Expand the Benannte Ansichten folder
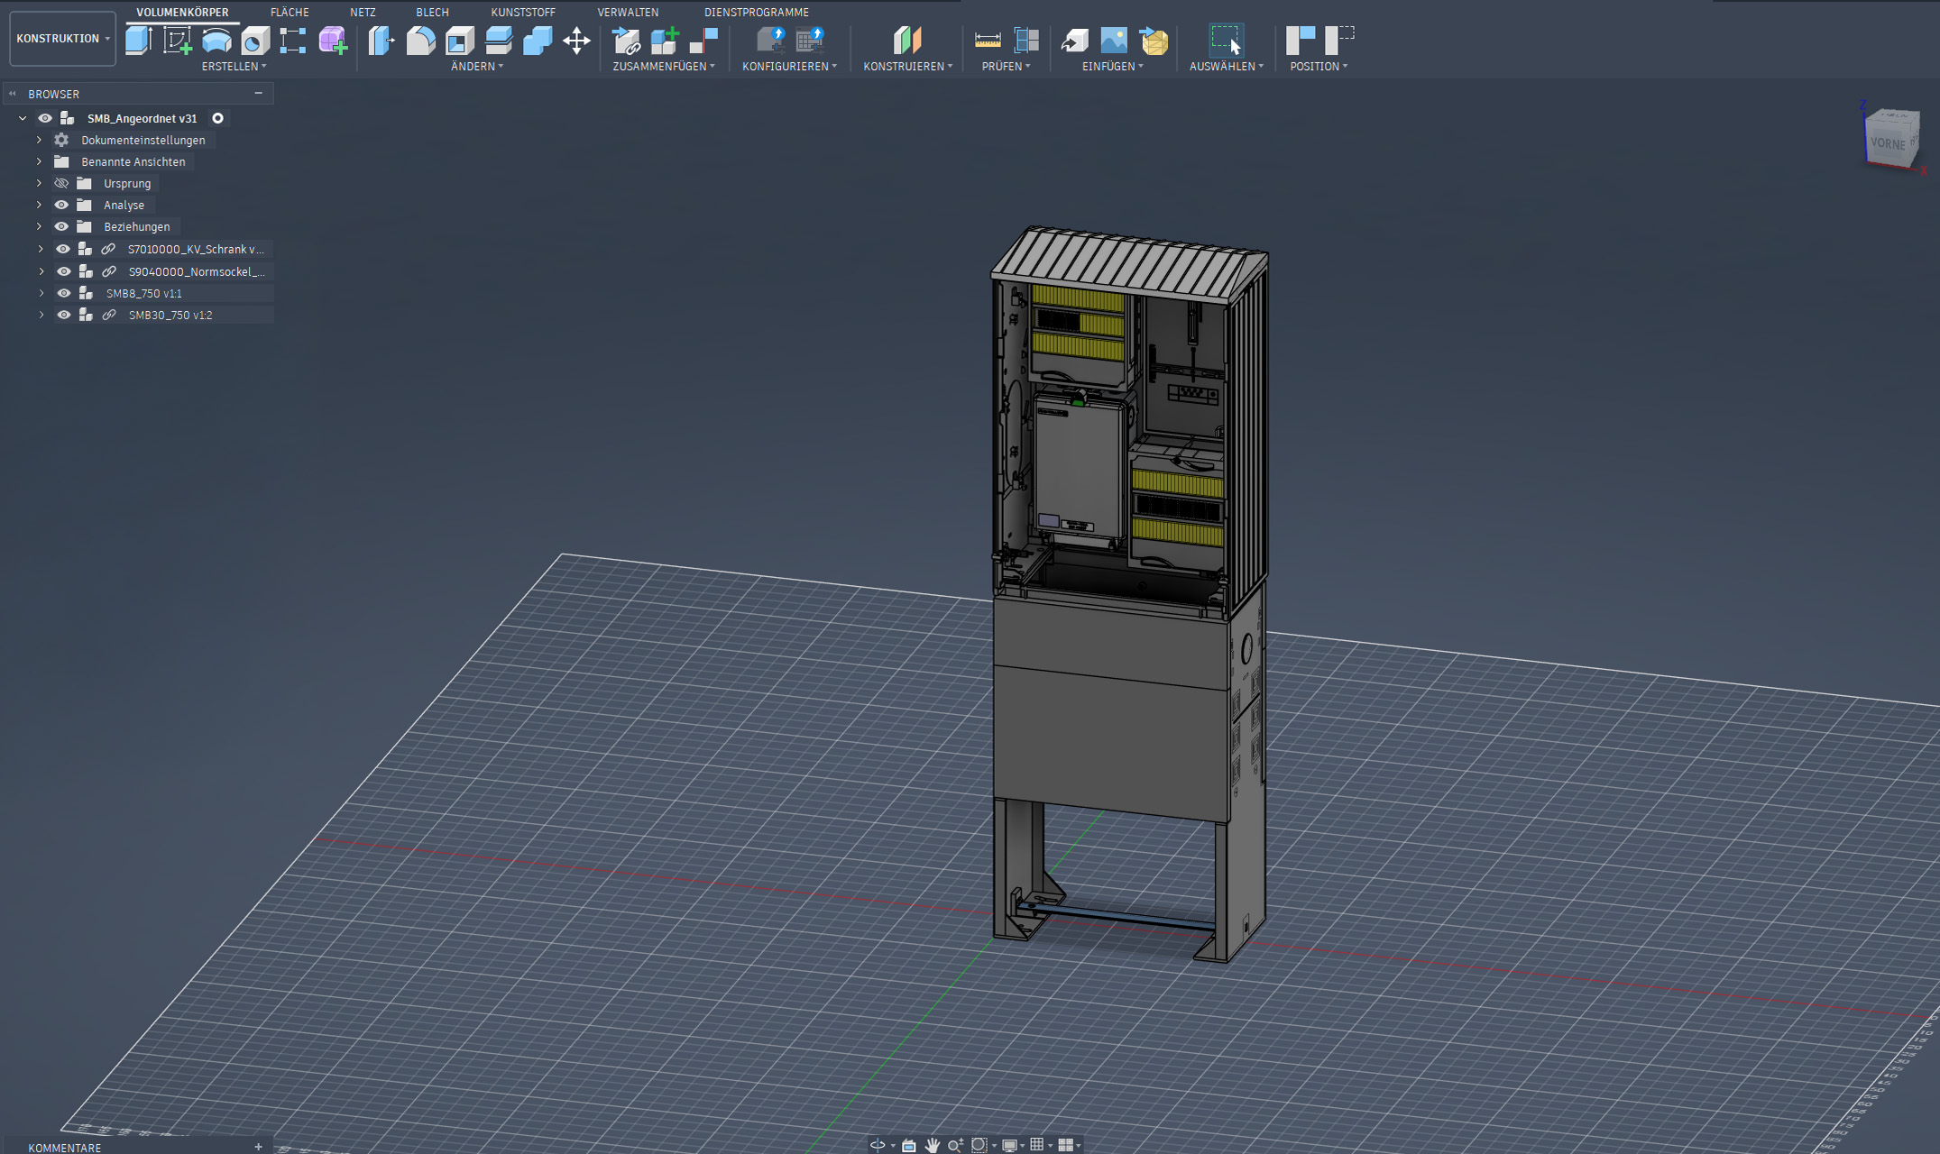The height and width of the screenshot is (1154, 1940). pos(39,161)
